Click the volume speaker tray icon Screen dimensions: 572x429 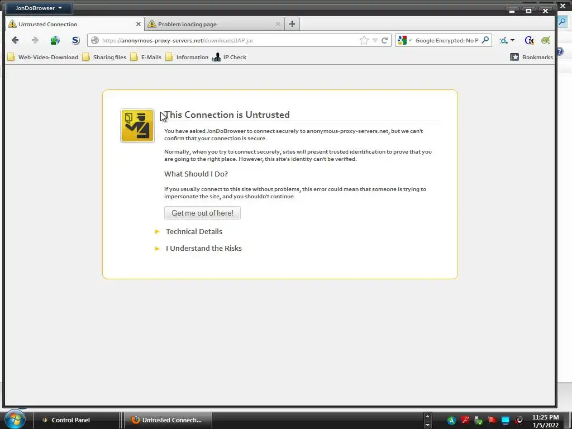[518, 421]
